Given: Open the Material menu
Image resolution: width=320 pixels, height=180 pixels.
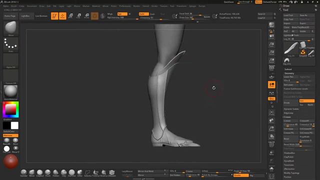Looking at the screenshot, I should click(96, 6).
